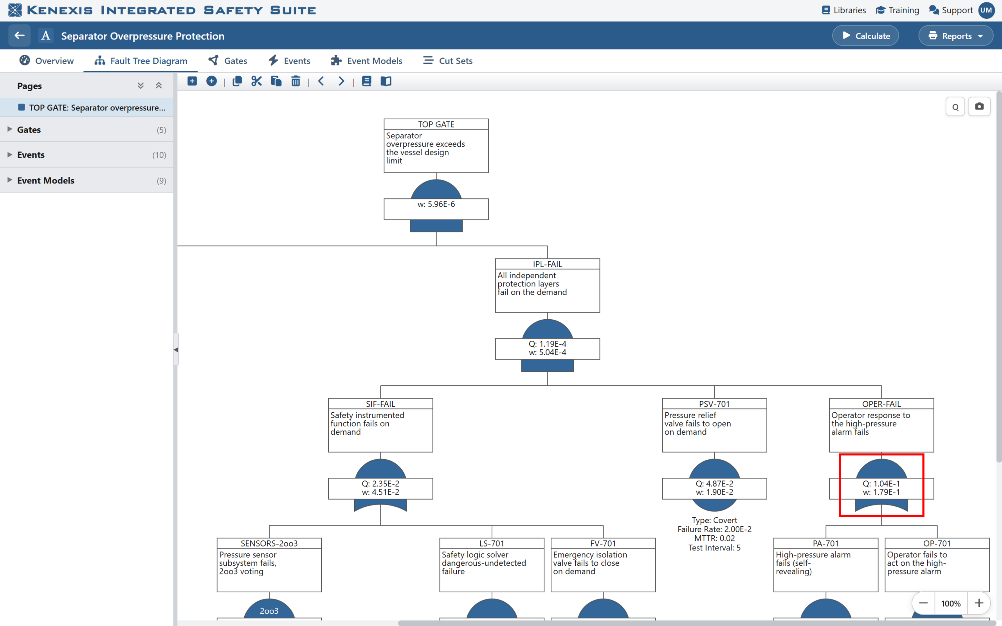This screenshot has height=626, width=1002.
Task: Expand the Event Models section
Action: coord(87,180)
